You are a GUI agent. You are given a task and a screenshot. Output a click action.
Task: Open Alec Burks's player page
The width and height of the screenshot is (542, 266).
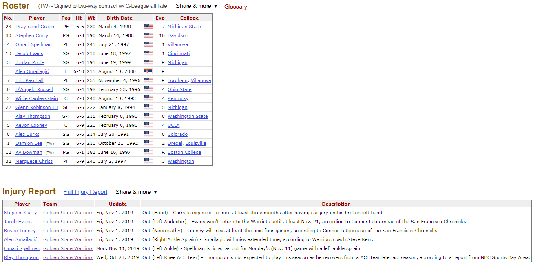click(27, 134)
